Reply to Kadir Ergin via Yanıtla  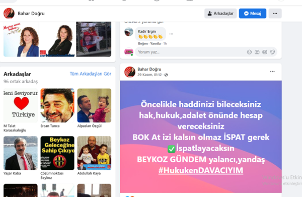click(x=155, y=43)
